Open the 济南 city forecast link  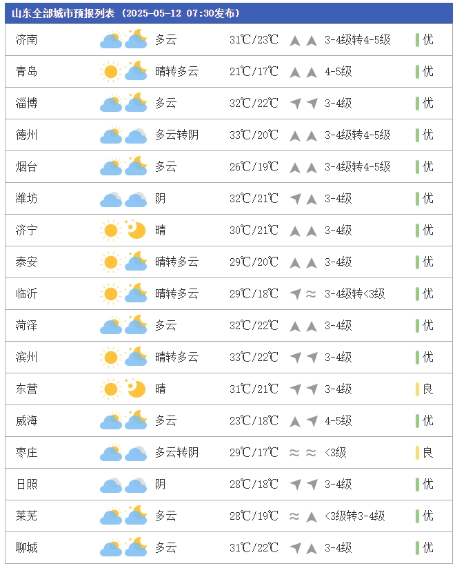coord(27,40)
